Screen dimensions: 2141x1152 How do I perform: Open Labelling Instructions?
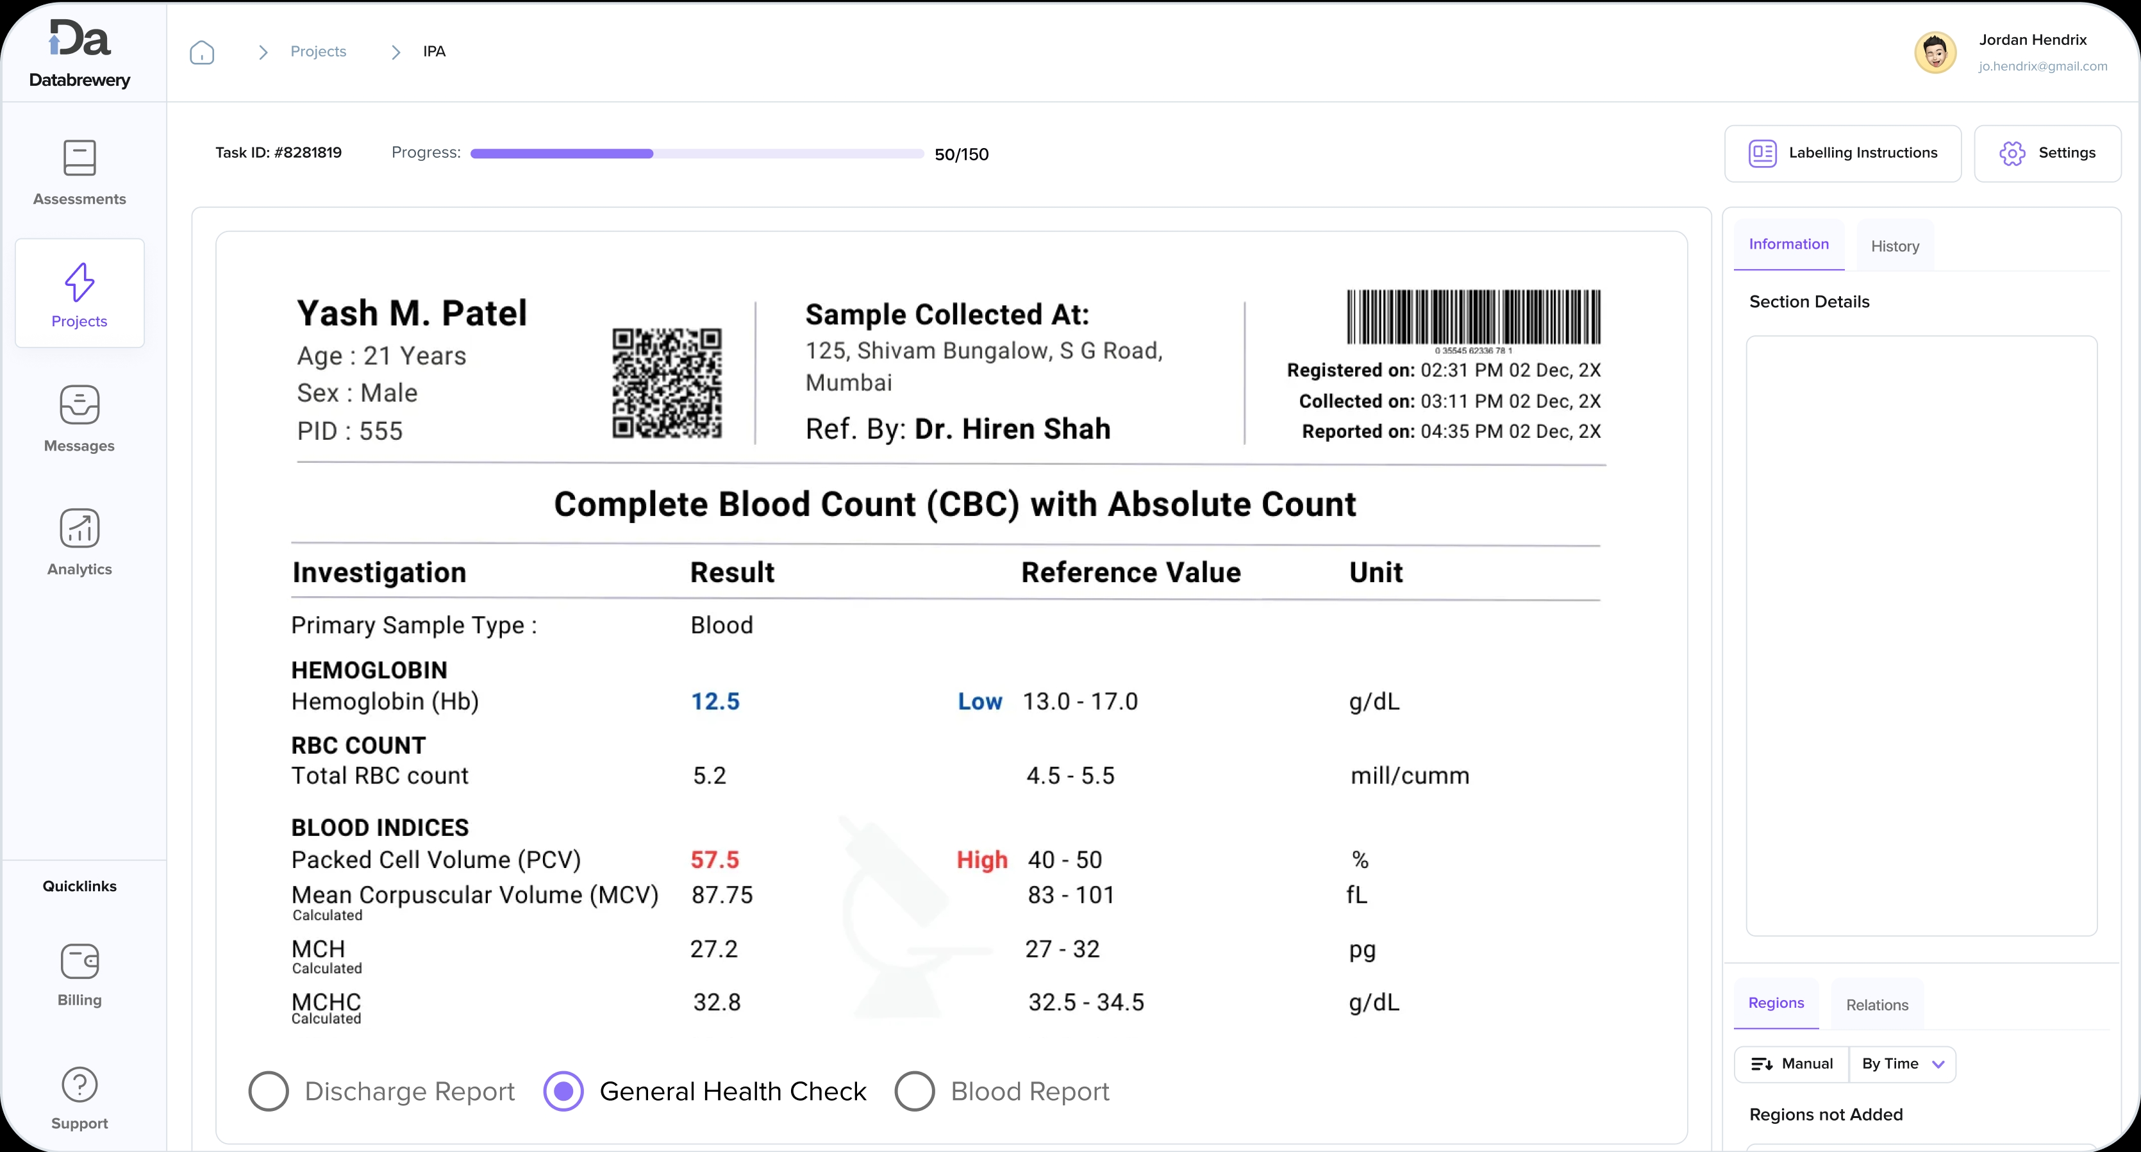[x=1843, y=153]
